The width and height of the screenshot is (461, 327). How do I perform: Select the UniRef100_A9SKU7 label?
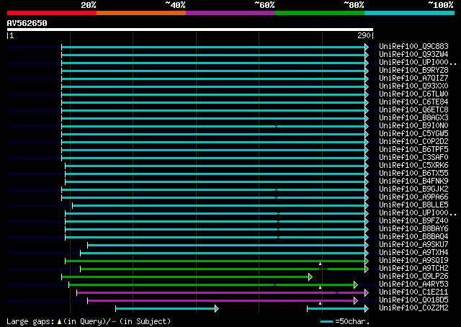[413, 245]
